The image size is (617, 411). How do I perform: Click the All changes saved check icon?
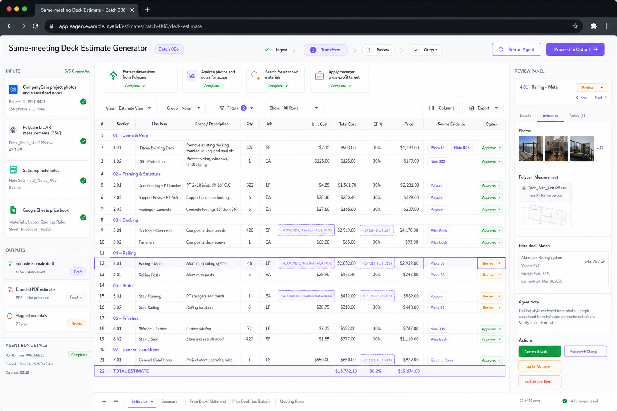pyautogui.click(x=565, y=401)
